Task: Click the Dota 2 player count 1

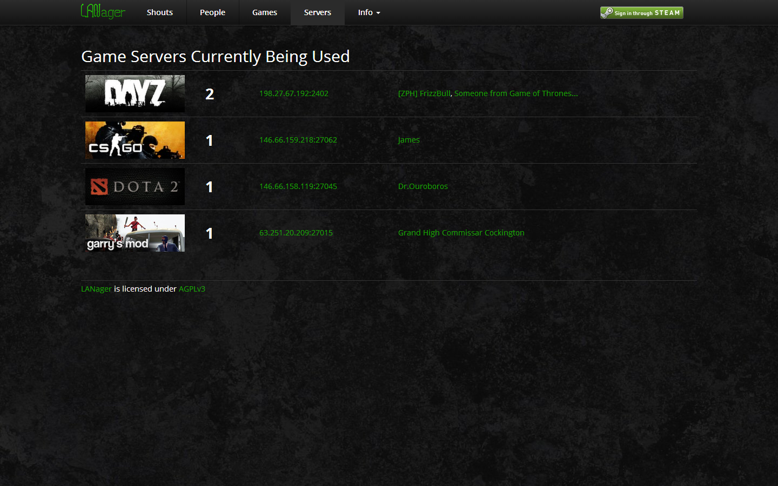Action: pos(210,187)
